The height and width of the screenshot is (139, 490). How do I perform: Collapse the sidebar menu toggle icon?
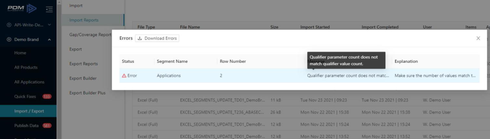click(x=49, y=9)
